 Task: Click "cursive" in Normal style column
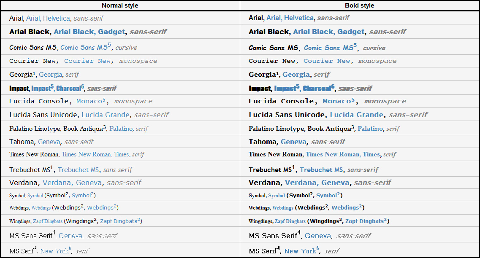point(126,47)
